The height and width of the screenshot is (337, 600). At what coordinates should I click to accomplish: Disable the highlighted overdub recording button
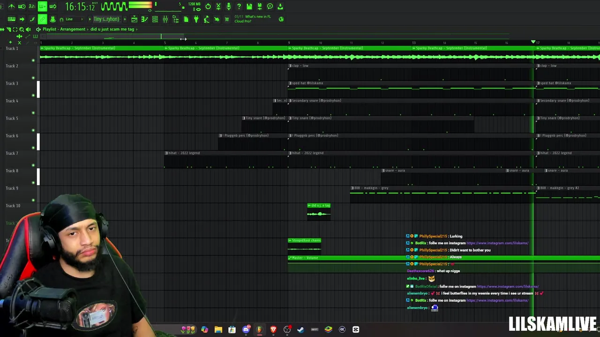(42, 7)
